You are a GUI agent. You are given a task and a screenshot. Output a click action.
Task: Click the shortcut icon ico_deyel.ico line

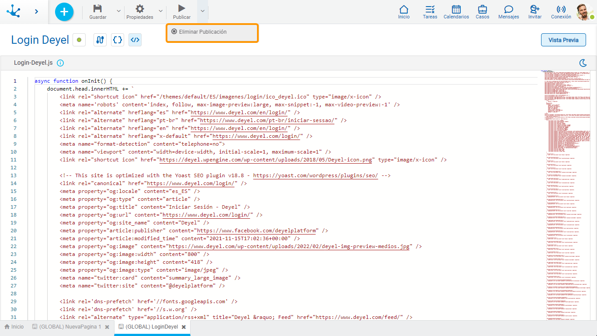[220, 97]
